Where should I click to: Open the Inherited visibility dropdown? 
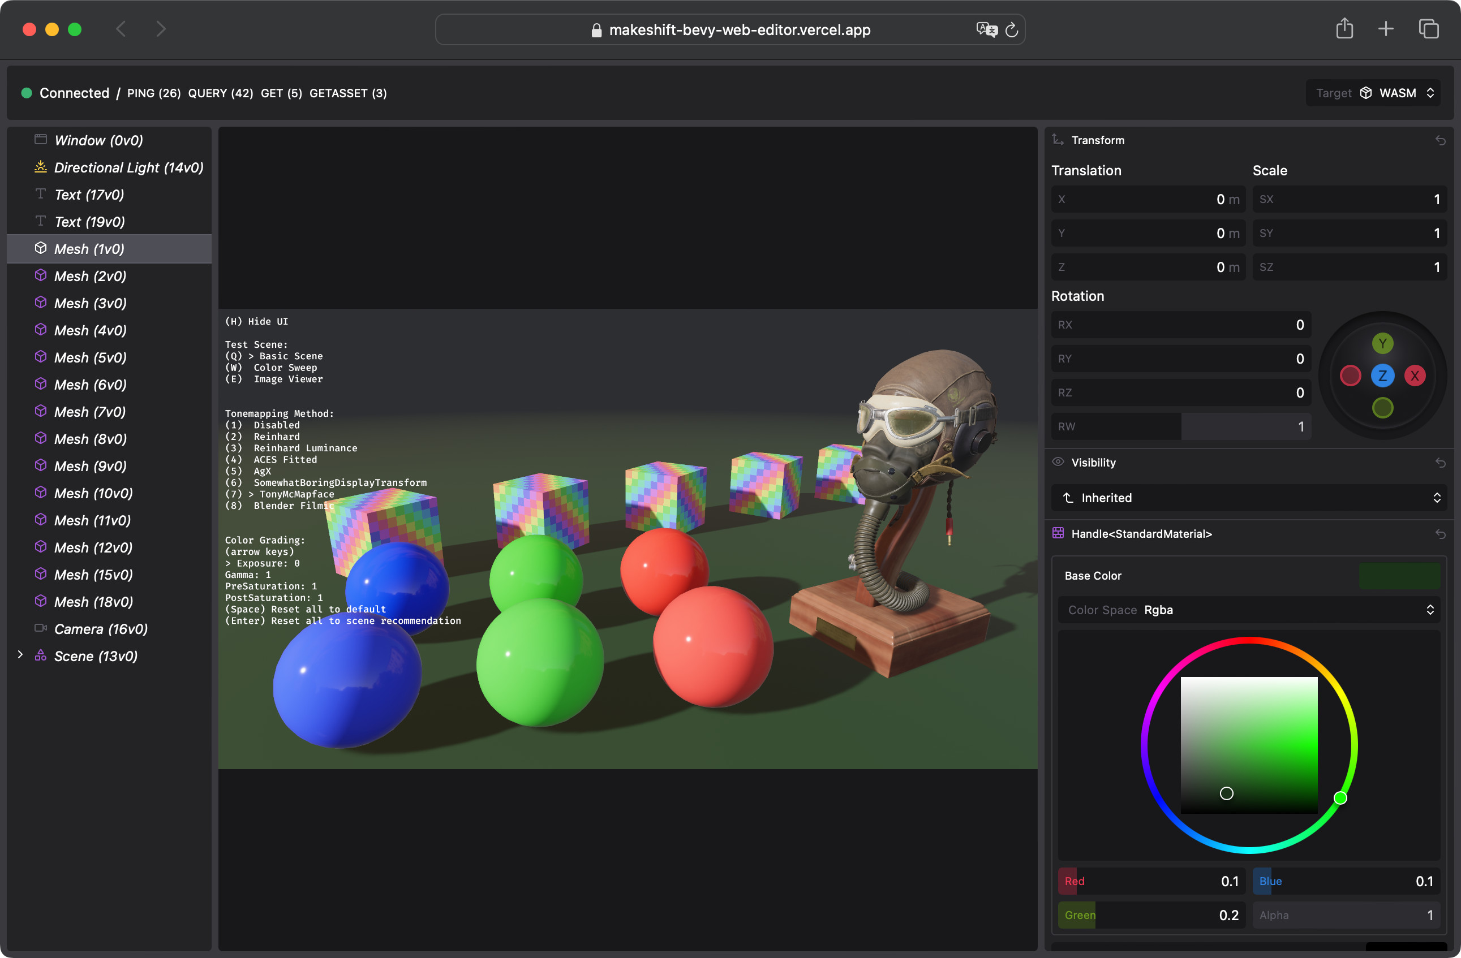click(1249, 498)
